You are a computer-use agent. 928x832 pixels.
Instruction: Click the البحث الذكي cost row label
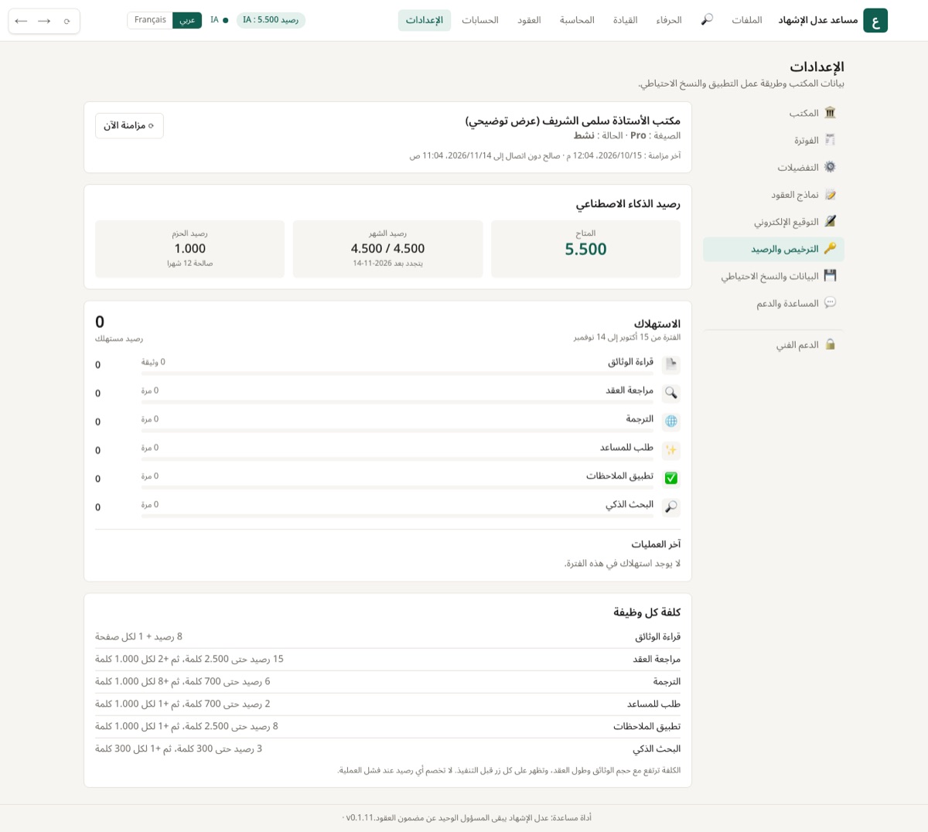[657, 749]
